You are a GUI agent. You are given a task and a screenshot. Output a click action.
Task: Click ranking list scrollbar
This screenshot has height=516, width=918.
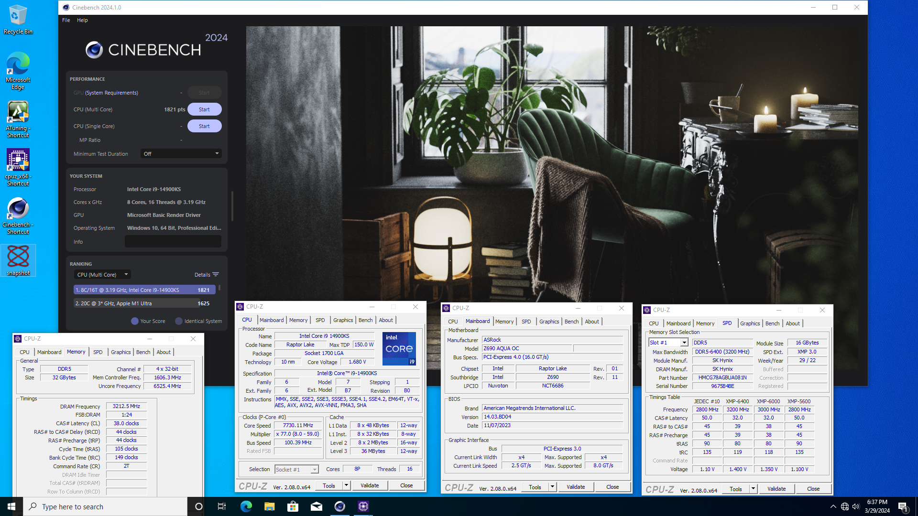click(x=219, y=288)
